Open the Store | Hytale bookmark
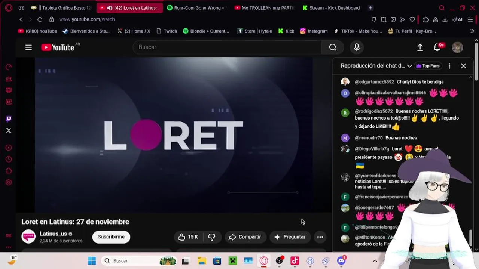Screen dimensions: 479x269 tap(254, 31)
